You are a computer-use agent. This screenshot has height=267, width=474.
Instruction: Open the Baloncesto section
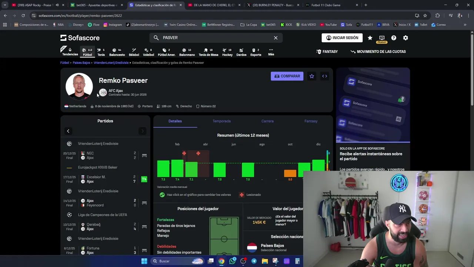(117, 52)
